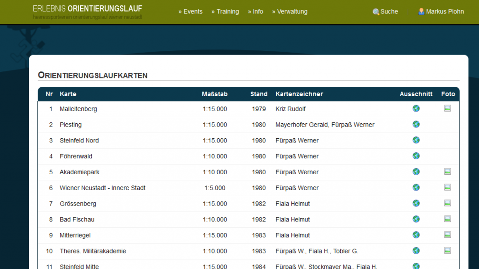
Task: Open photo for Wiener Neustadt - Innere Stadt
Action: pos(447,187)
